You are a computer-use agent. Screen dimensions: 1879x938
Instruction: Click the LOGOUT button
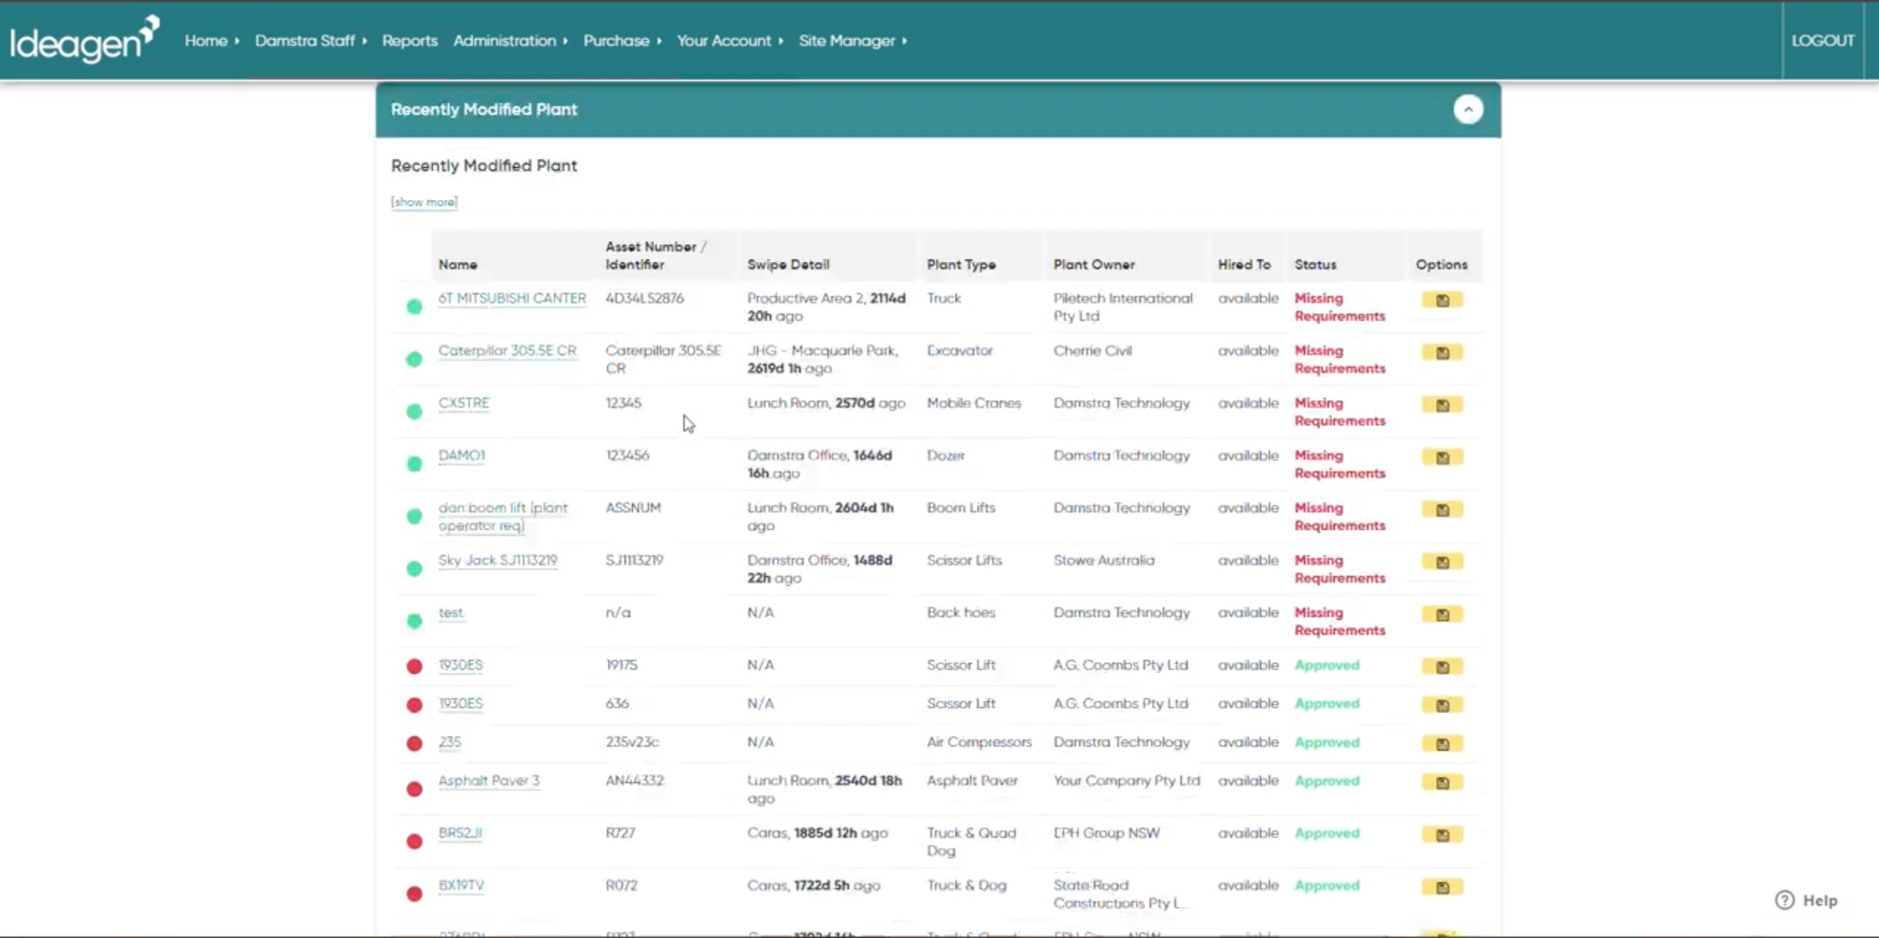(x=1822, y=40)
